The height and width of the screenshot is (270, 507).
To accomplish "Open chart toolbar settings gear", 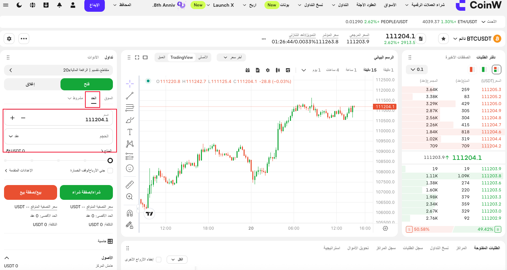I will [x=268, y=70].
